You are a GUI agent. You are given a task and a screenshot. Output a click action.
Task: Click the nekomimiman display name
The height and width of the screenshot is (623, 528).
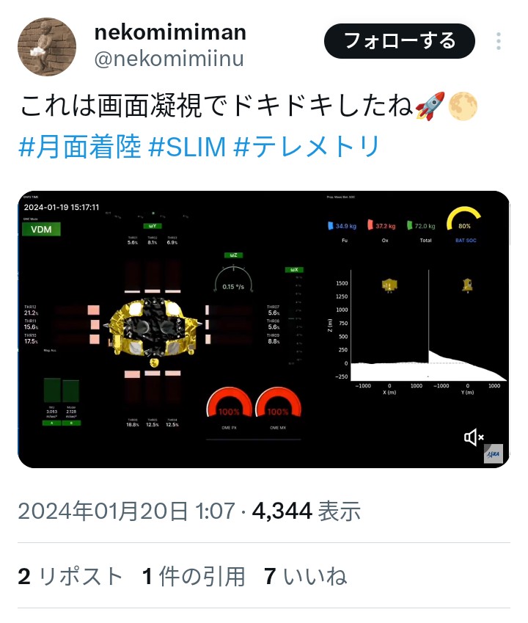(x=170, y=32)
